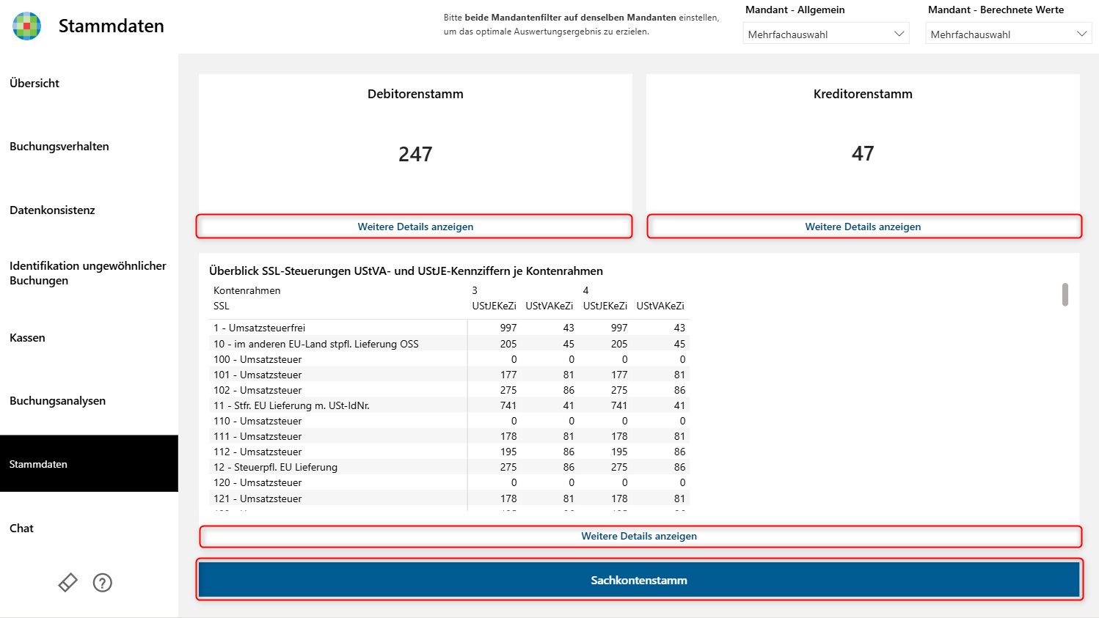Click the '110 - Umsatzsteuer' row label
Viewport: 1099px width, 618px height.
(258, 421)
